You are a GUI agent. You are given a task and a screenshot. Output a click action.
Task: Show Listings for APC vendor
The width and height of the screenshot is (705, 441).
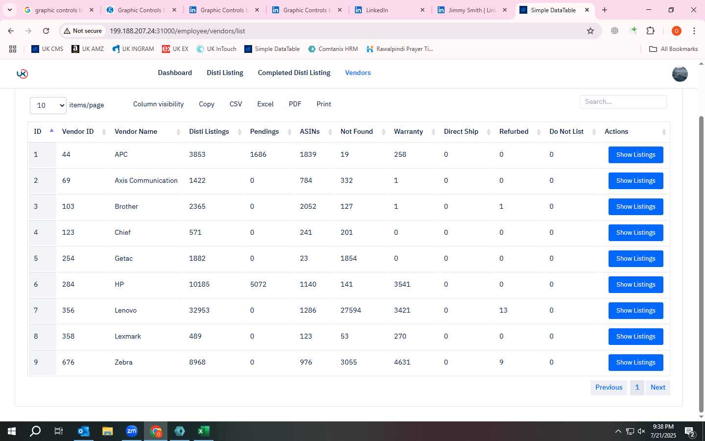click(635, 155)
